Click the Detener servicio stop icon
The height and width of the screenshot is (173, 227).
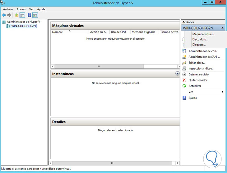184,74
